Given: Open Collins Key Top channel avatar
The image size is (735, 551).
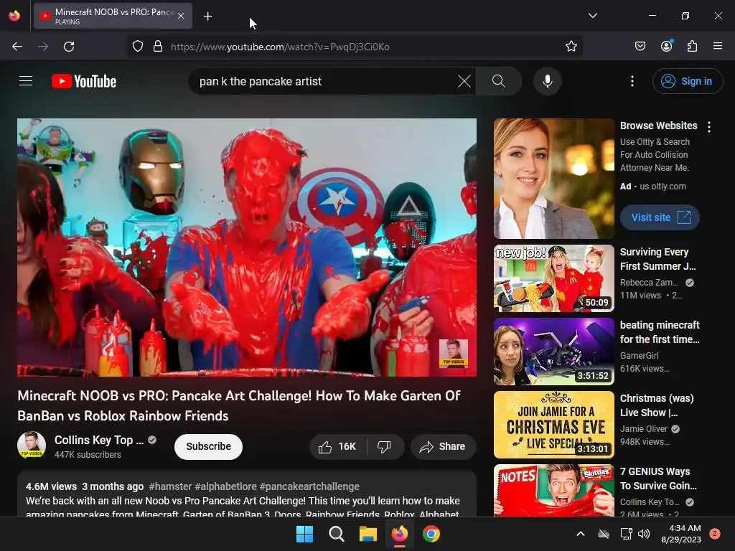Looking at the screenshot, I should click(32, 445).
